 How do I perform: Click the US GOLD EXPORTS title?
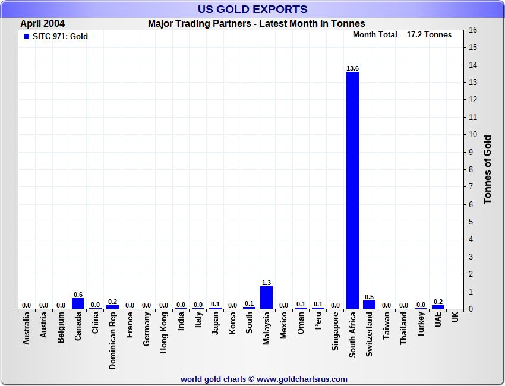coord(252,9)
